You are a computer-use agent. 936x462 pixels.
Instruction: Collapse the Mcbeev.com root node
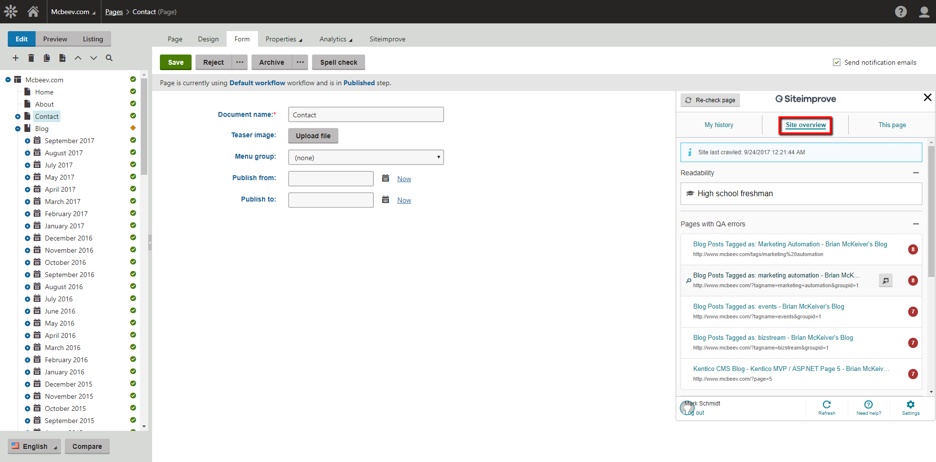pos(8,80)
